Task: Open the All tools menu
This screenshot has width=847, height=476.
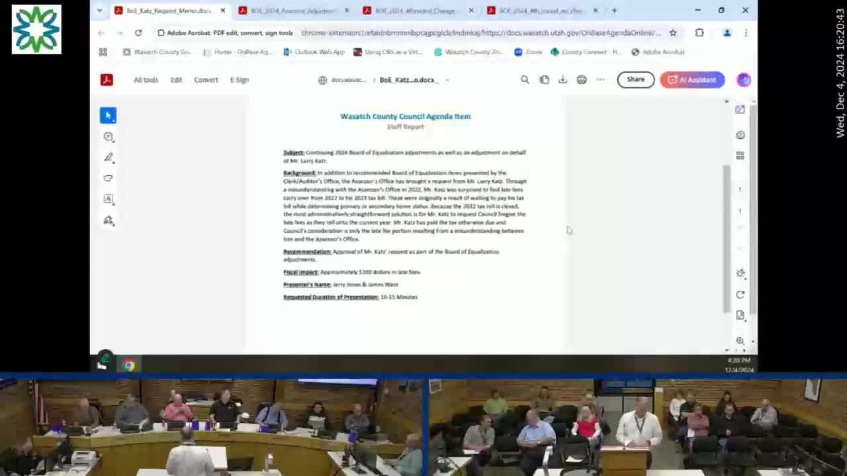Action: 146,80
